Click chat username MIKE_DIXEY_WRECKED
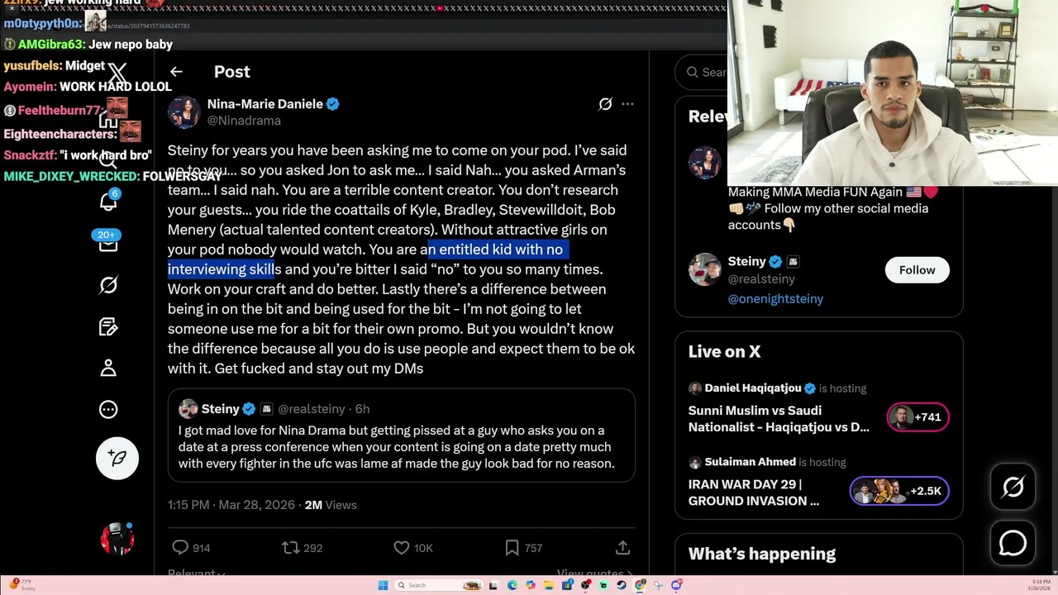This screenshot has width=1058, height=595. [71, 177]
